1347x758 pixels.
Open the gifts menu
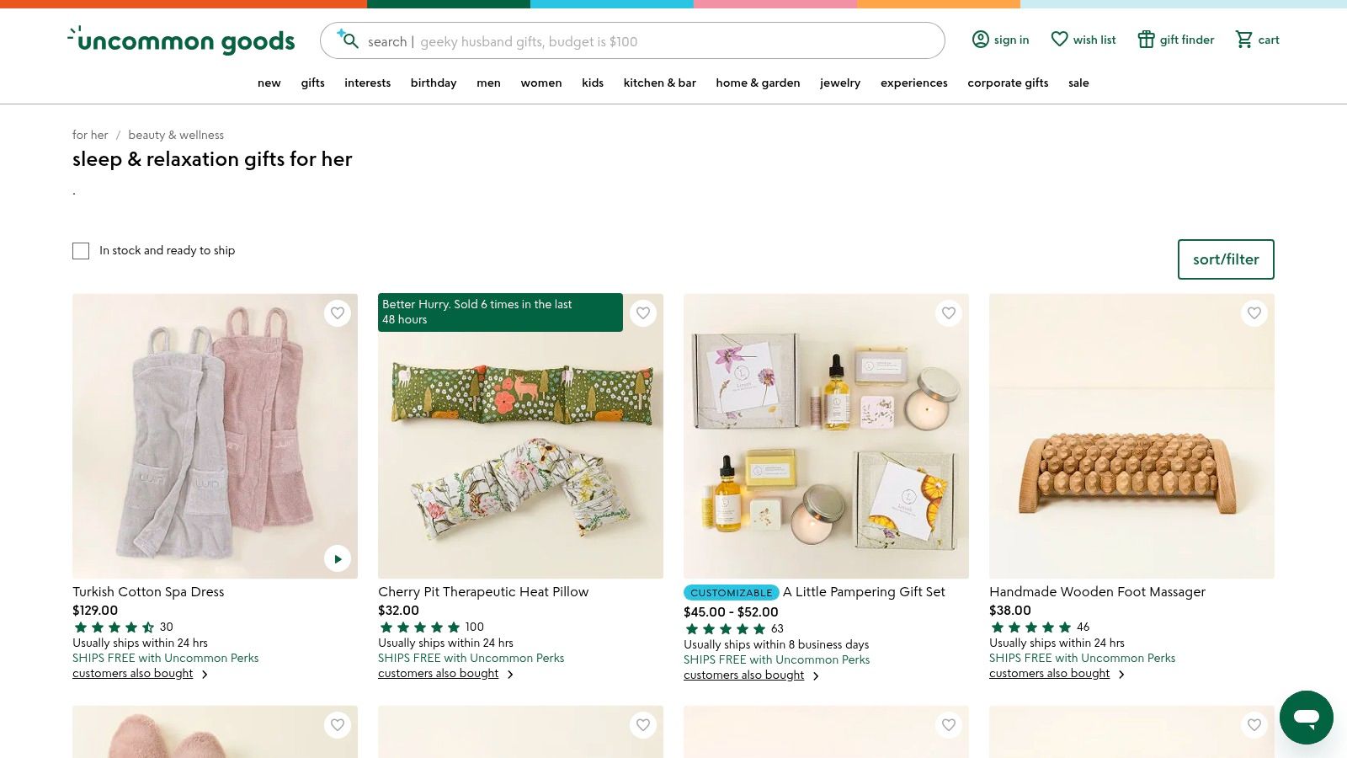(313, 83)
